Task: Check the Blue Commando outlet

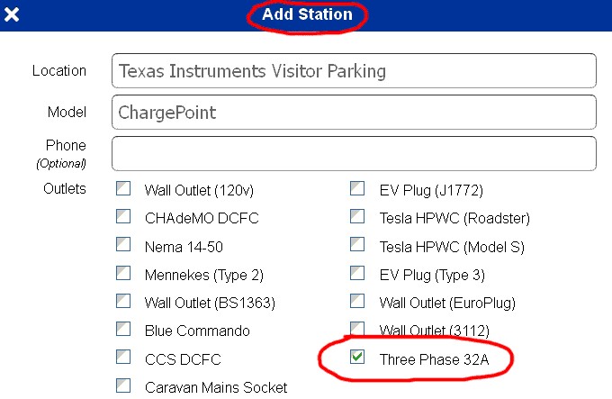Action: click(123, 330)
